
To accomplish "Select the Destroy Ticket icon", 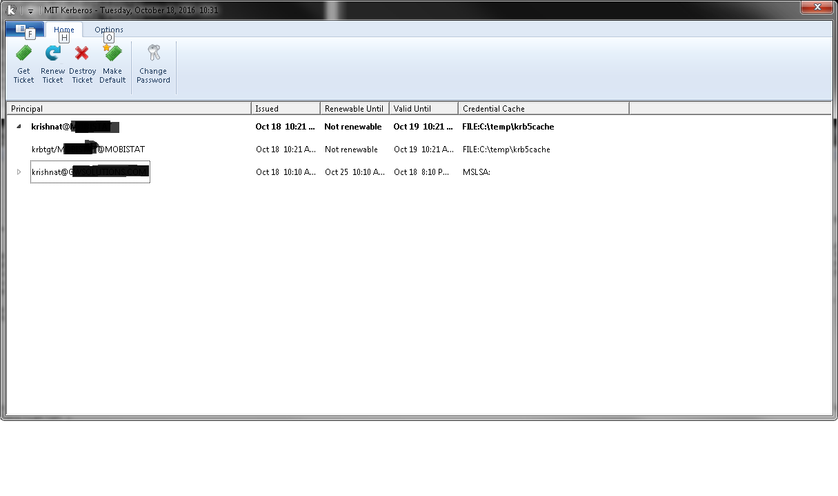I will tap(82, 62).
